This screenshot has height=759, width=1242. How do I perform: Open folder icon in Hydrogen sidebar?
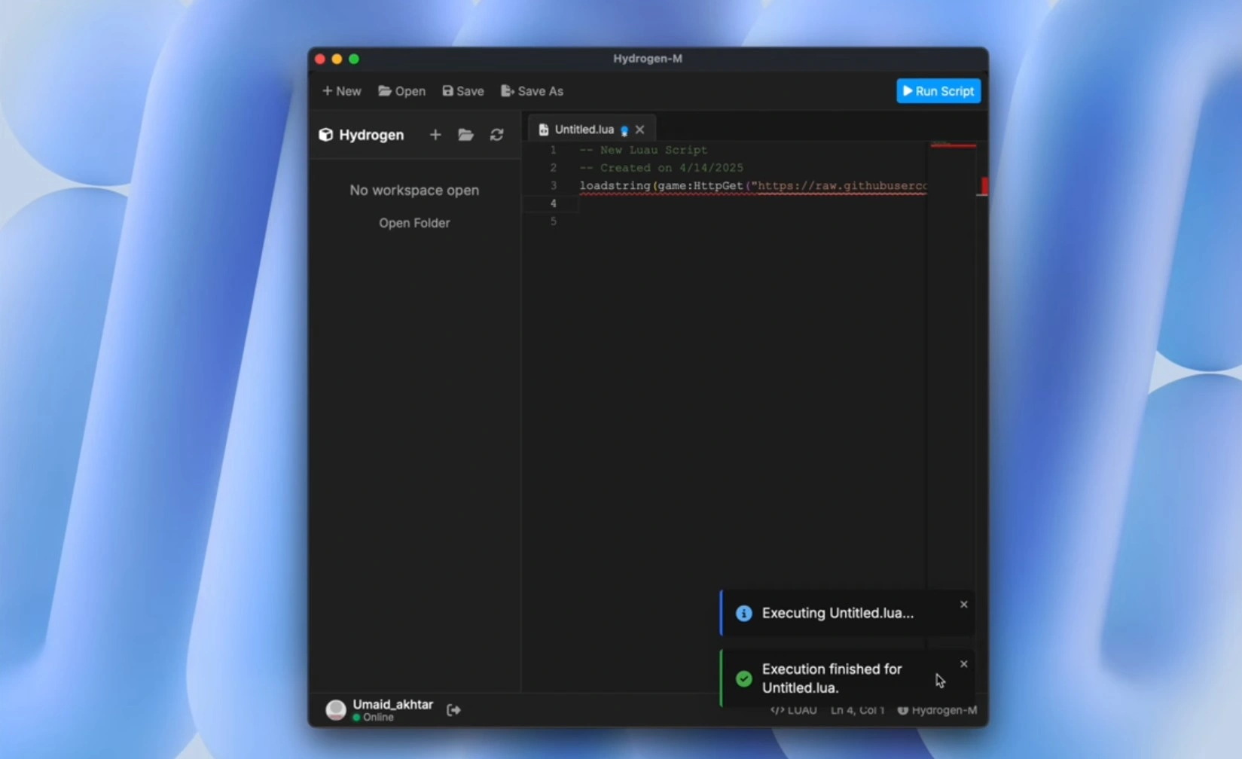pyautogui.click(x=465, y=135)
